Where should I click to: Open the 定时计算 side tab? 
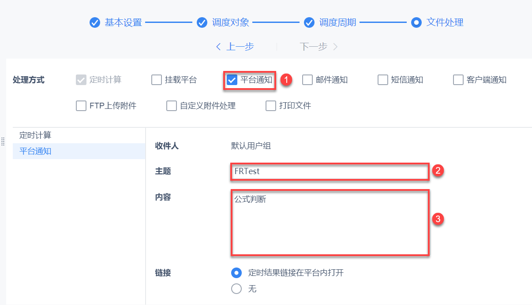pyautogui.click(x=35, y=135)
